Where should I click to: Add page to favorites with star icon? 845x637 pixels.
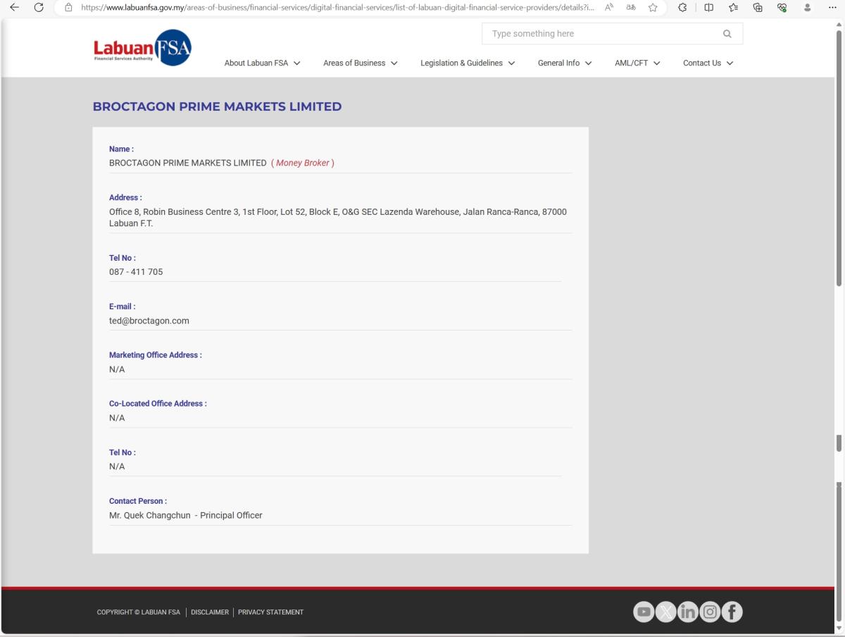653,8
